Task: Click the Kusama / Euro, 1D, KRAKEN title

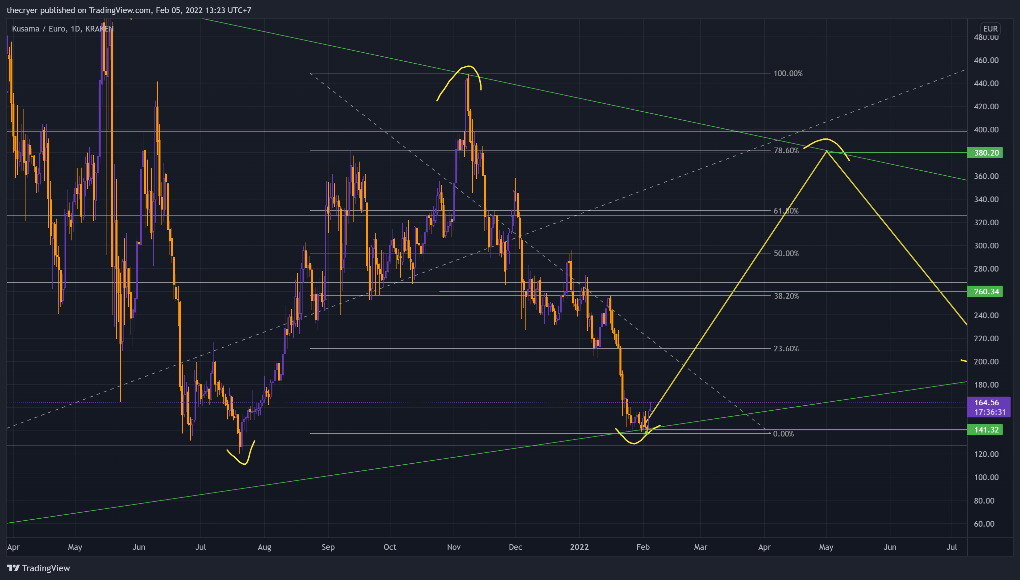Action: coord(63,29)
